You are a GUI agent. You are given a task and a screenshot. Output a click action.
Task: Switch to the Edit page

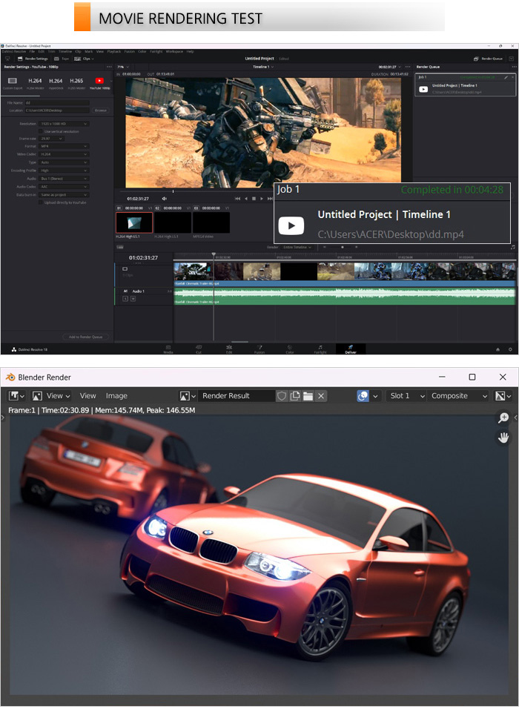pos(229,349)
